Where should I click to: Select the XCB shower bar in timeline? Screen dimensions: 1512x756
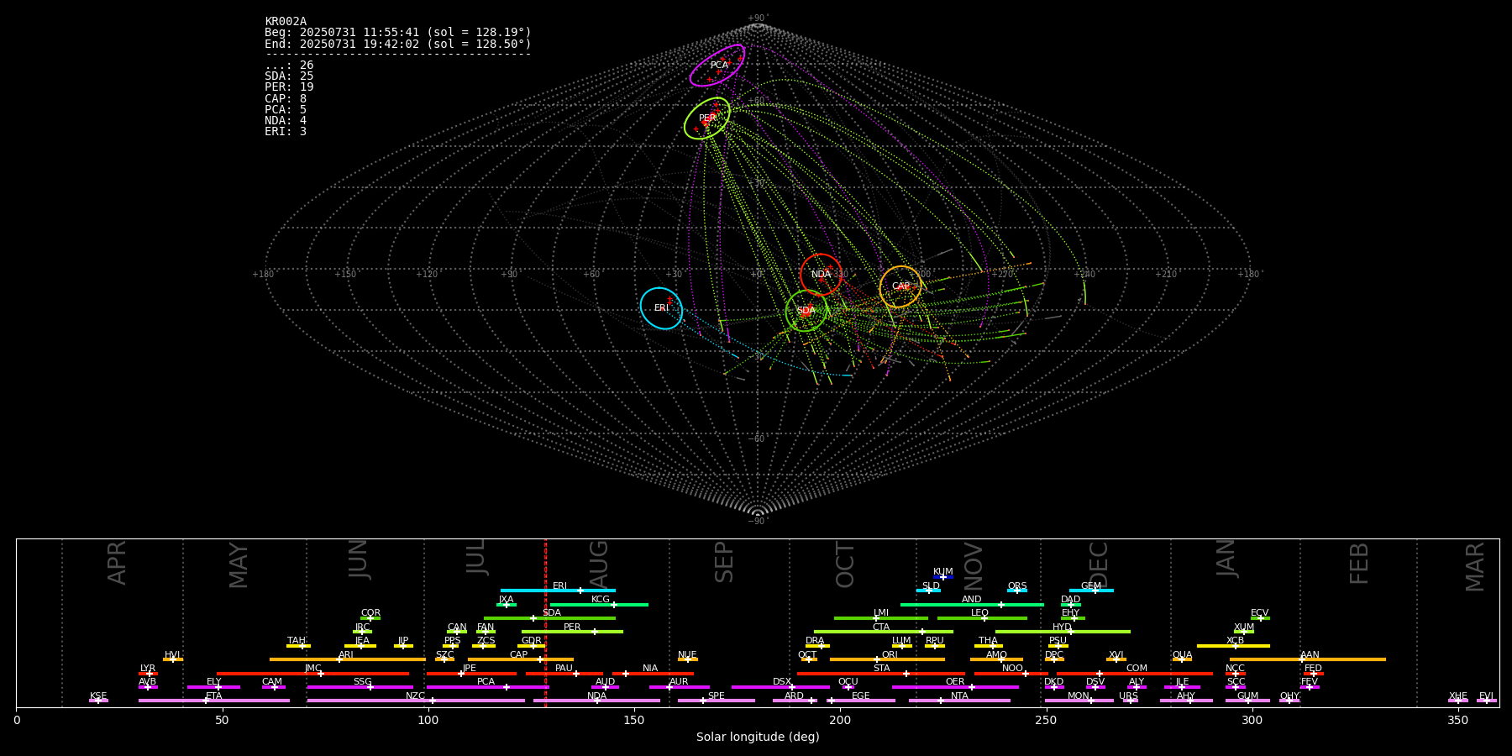click(1233, 646)
